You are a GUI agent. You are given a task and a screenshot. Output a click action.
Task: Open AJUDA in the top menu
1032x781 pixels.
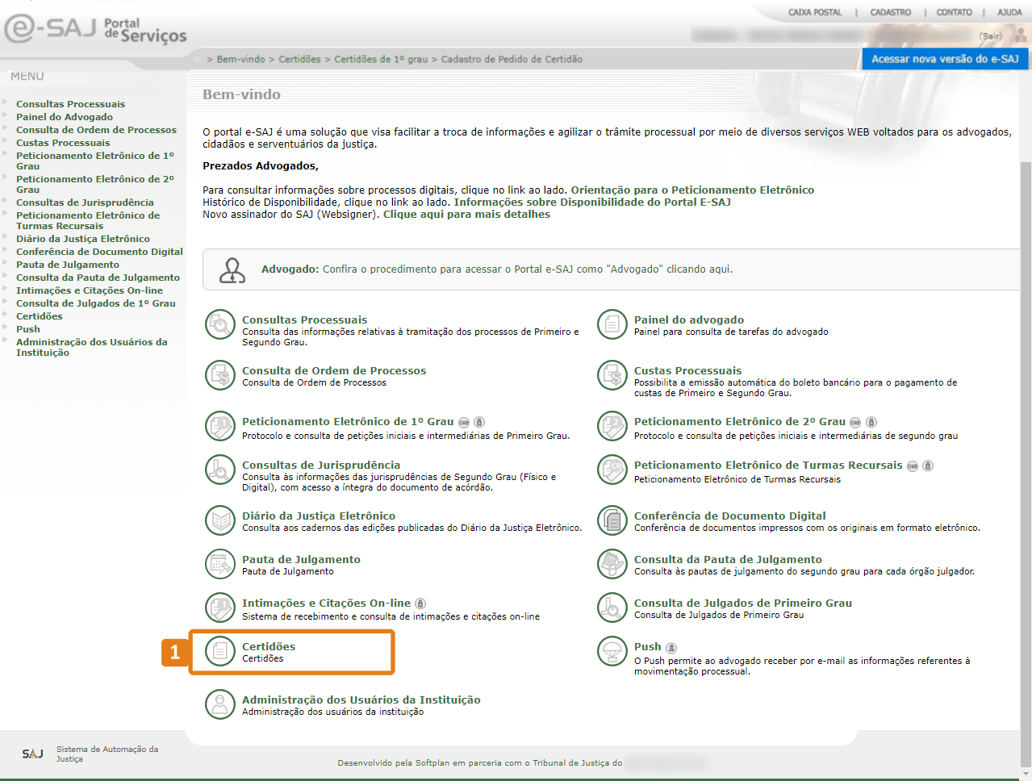1009,12
